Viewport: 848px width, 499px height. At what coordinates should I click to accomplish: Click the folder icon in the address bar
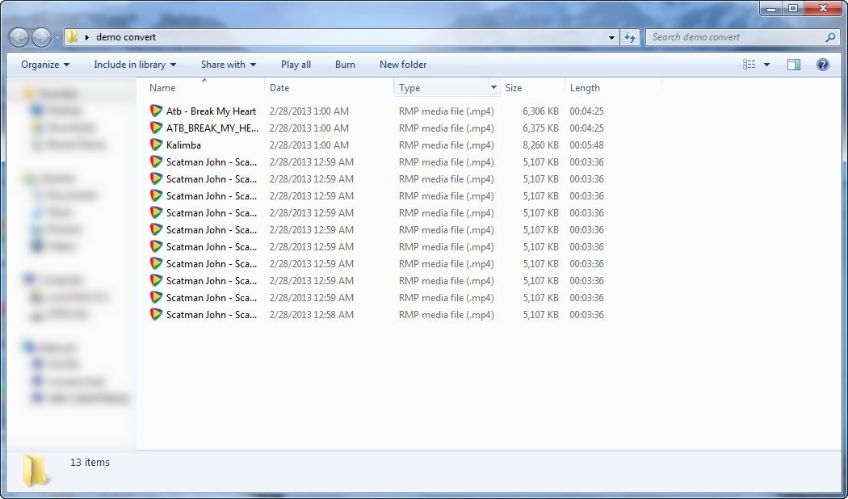[72, 37]
